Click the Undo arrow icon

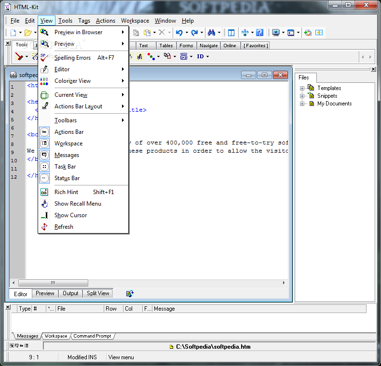click(179, 33)
